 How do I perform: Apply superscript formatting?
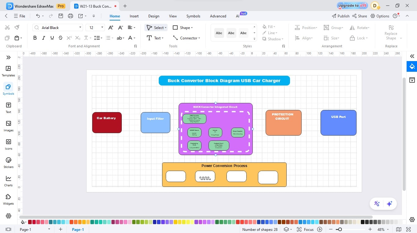coord(69,38)
